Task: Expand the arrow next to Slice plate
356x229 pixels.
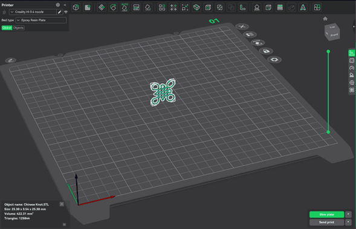Action: (x=348, y=214)
